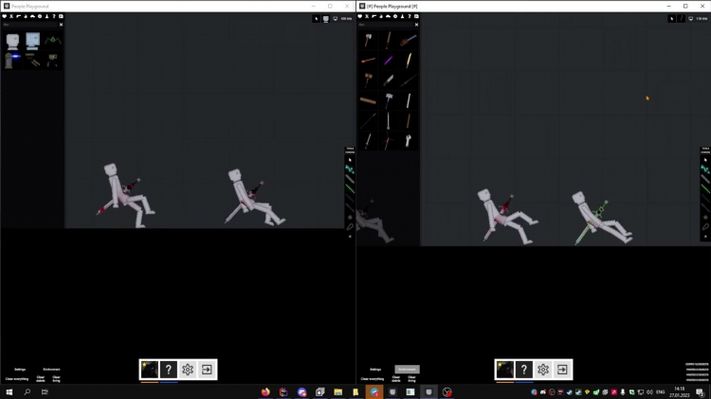Screen dimensions: 711x399
Task: Select the blue-grey sledgehammer item
Action: [388, 100]
